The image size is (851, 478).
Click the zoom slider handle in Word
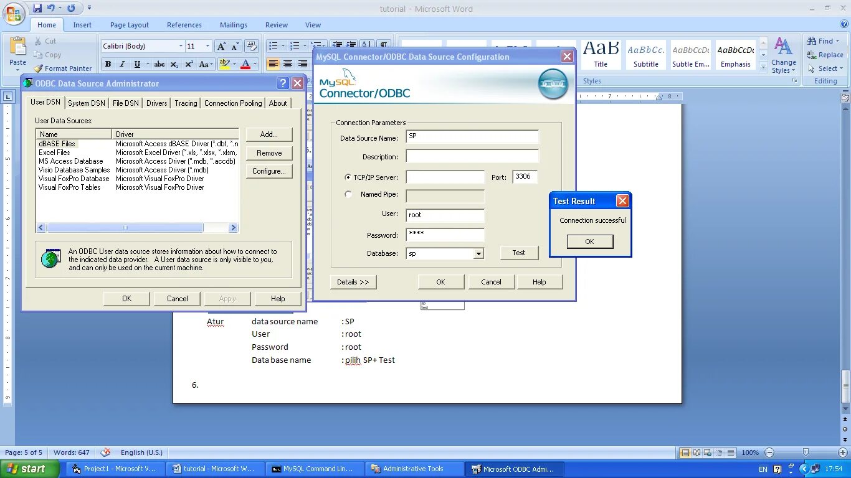[x=806, y=452]
